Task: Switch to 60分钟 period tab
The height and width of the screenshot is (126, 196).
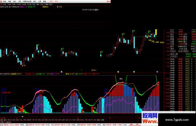Action: coord(29,4)
